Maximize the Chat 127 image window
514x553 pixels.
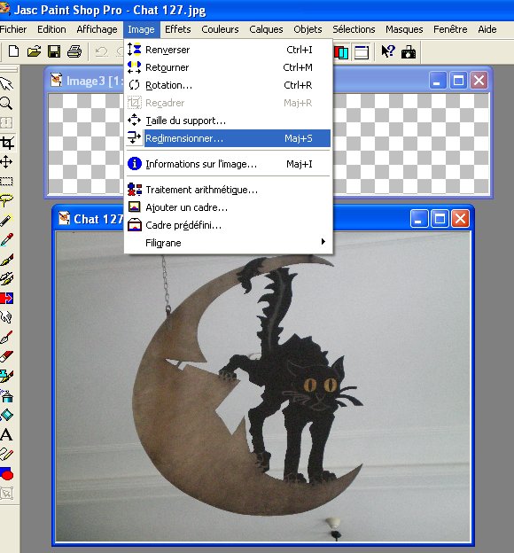[440, 219]
